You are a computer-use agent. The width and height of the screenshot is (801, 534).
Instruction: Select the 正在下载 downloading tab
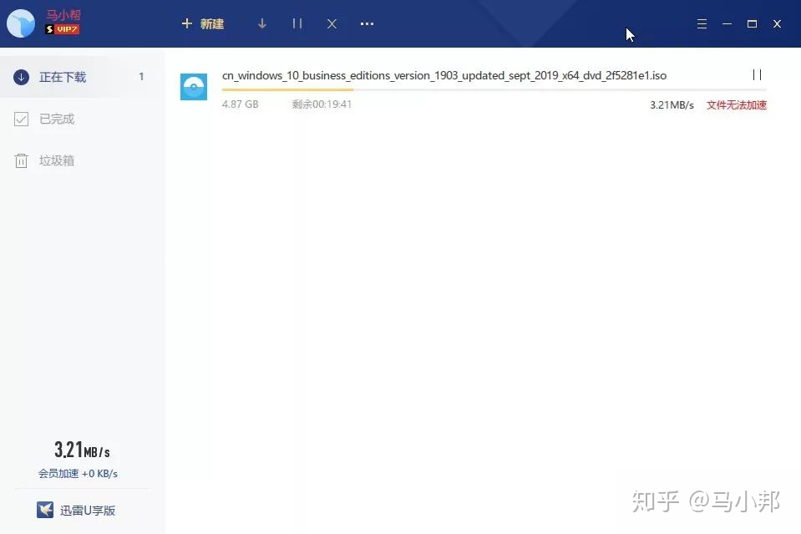[63, 77]
